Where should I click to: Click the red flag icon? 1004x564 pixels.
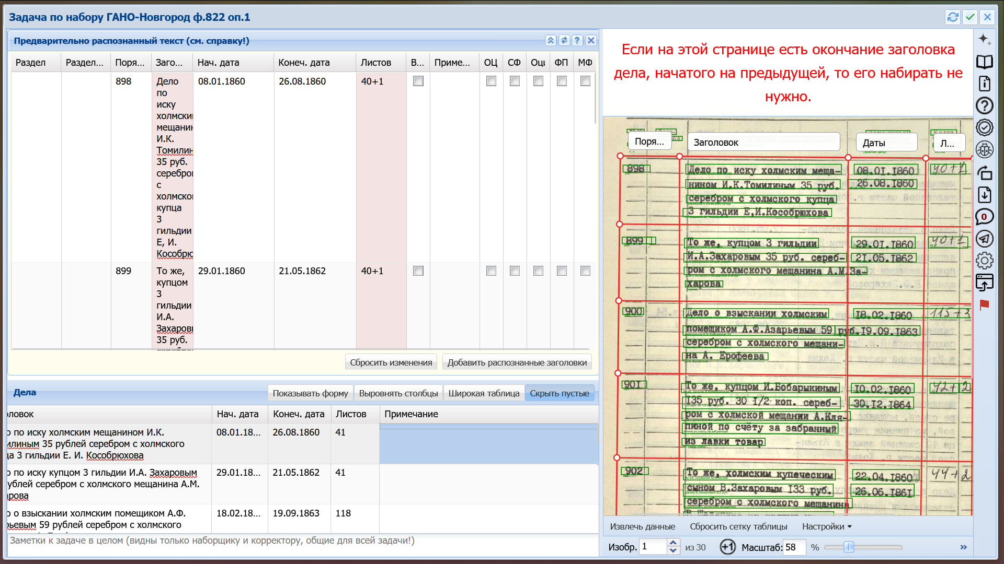pos(984,305)
